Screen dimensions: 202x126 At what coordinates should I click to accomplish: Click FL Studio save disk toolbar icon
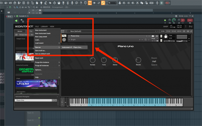tap(59, 3)
